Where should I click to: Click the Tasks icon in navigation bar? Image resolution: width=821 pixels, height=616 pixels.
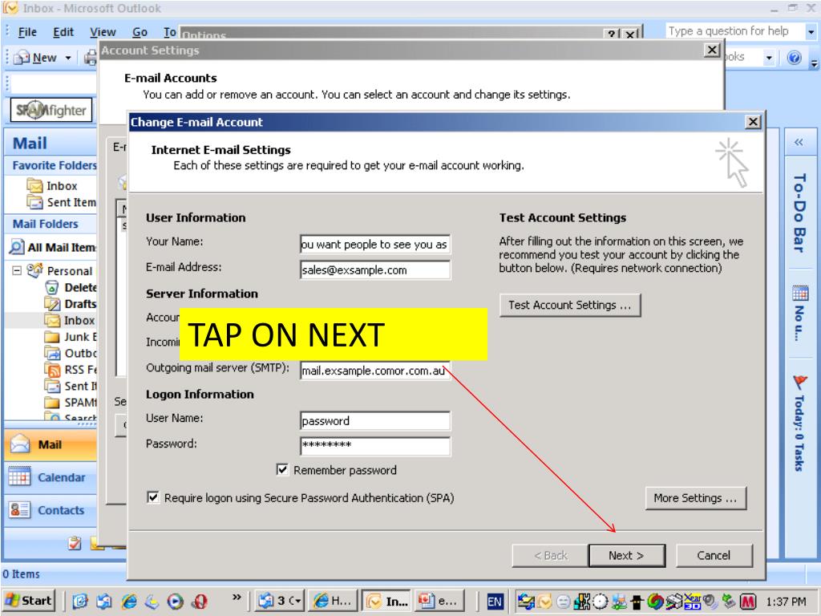[75, 544]
